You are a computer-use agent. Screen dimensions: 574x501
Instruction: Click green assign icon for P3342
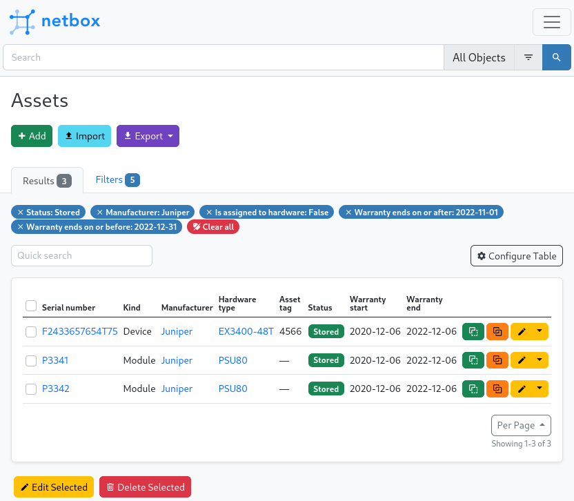click(473, 389)
